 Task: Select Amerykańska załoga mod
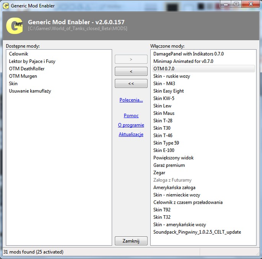tap(174, 188)
